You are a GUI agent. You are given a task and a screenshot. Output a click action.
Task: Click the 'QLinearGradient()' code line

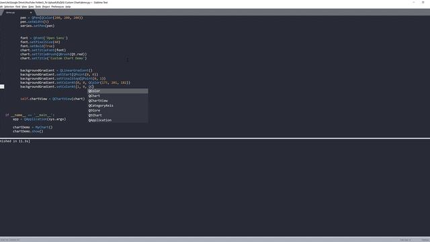56,71
